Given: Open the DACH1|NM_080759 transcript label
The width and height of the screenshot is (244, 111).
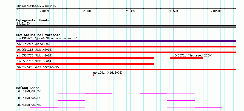Looking at the screenshot, I should tap(29, 105).
